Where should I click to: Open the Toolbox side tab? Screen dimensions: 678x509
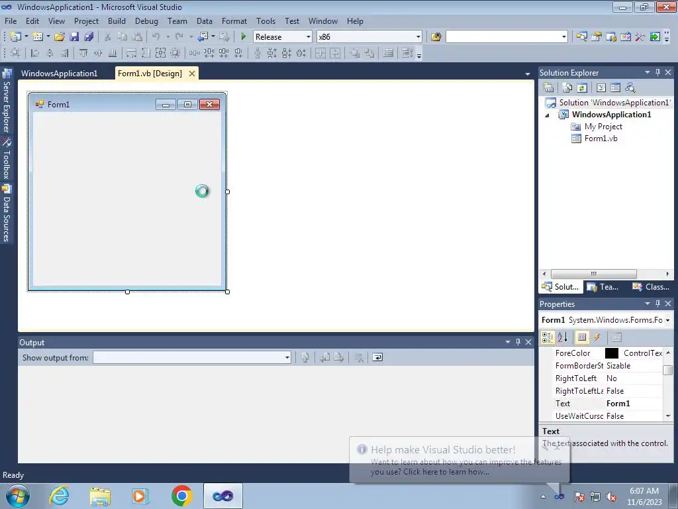[x=7, y=159]
